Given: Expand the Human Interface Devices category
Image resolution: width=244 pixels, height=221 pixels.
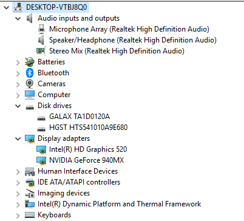Looking at the screenshot, I should (x=18, y=172).
